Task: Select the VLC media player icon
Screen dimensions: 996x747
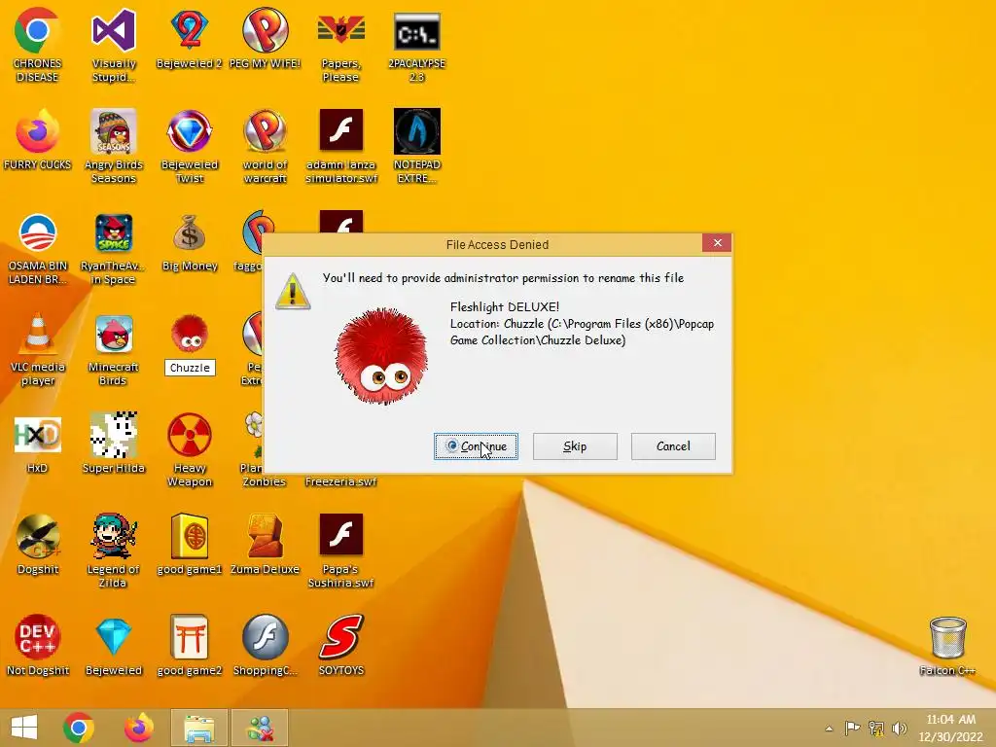Action: (38, 335)
